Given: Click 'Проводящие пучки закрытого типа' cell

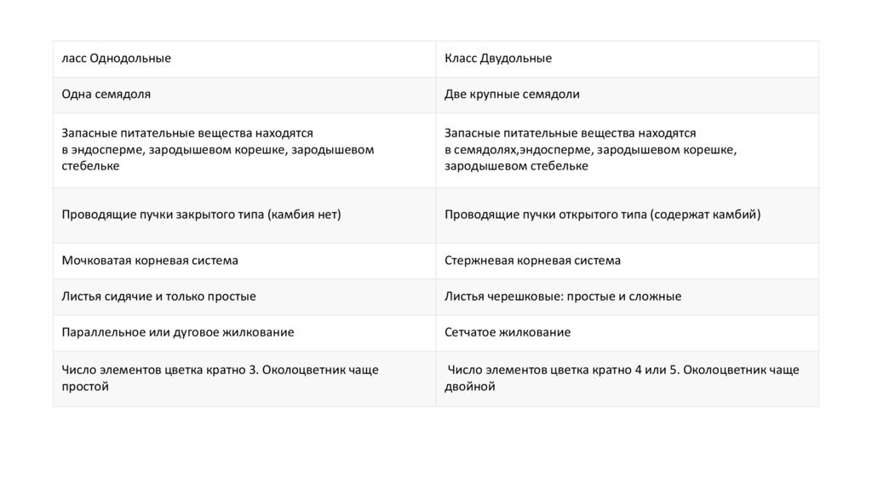Looking at the screenshot, I should coord(201,215).
